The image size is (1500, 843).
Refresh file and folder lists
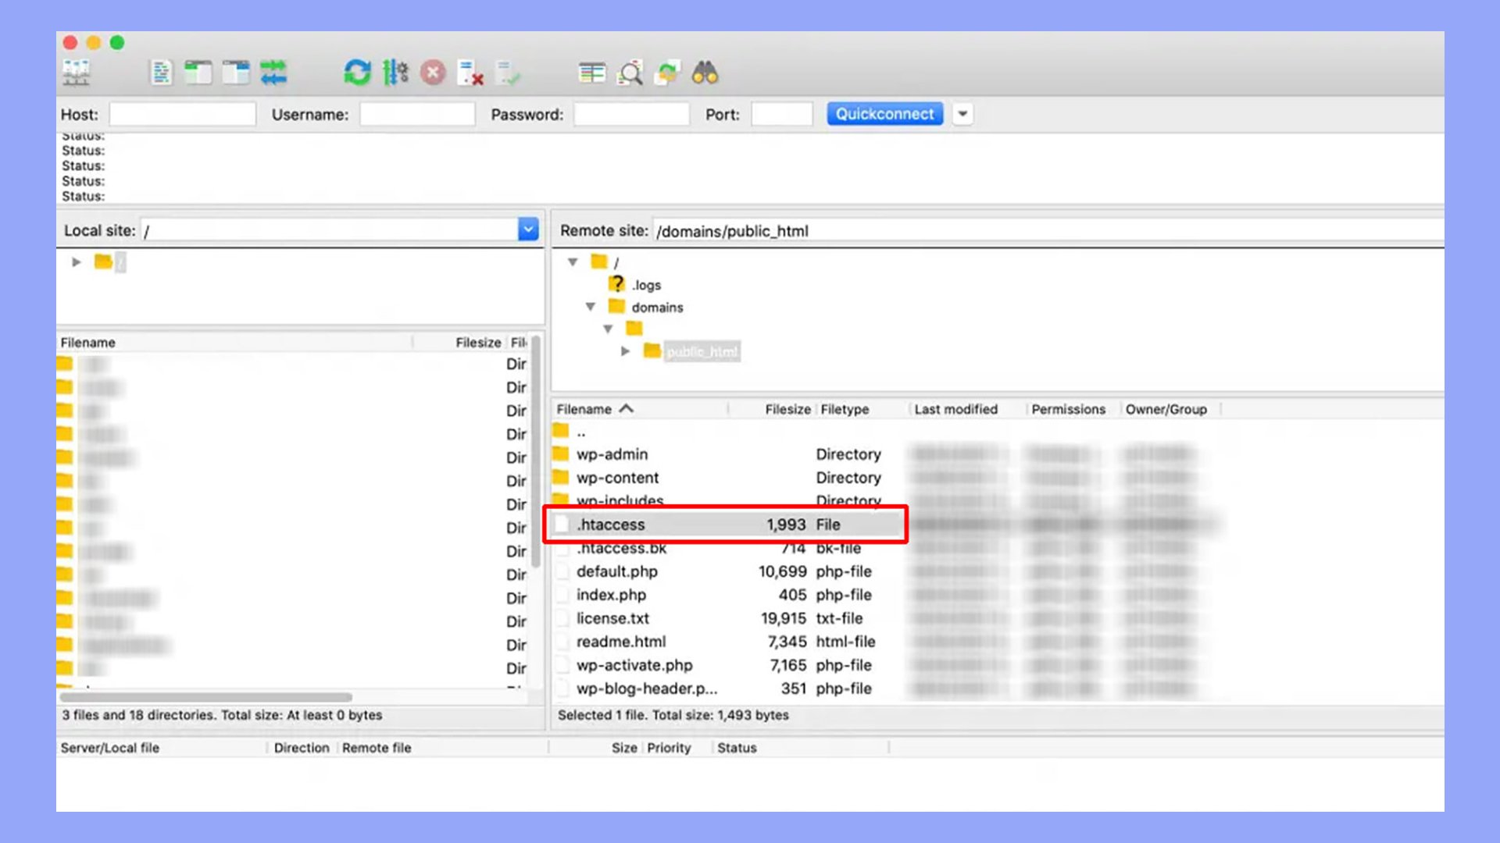click(x=358, y=73)
